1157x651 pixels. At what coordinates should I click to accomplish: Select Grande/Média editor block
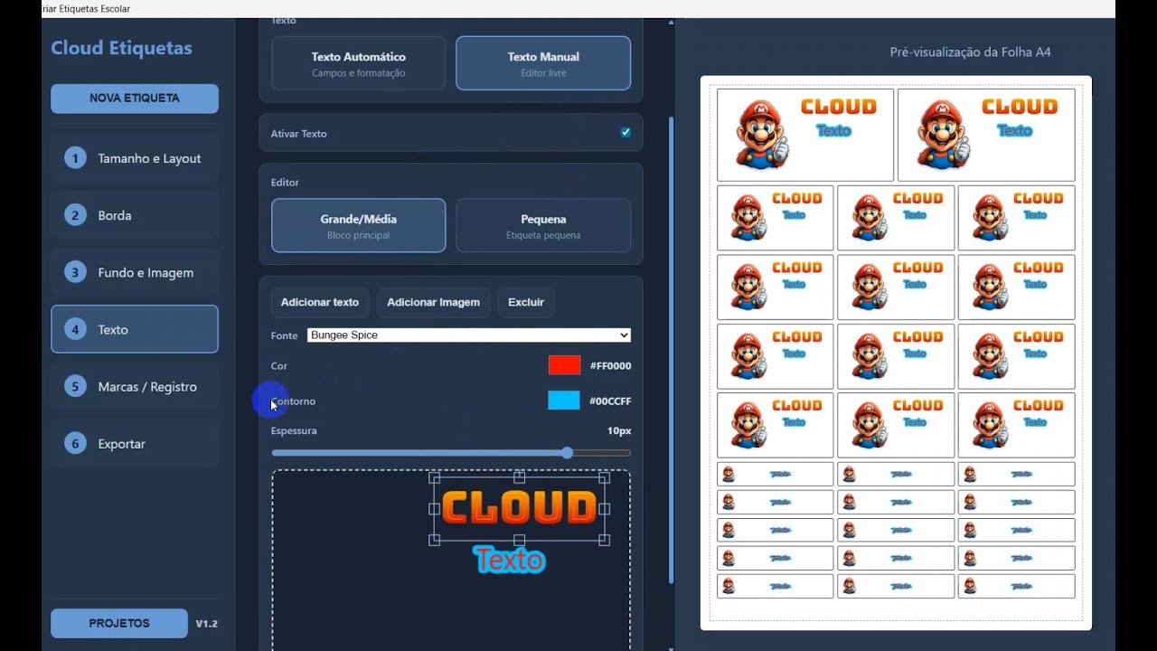click(359, 225)
